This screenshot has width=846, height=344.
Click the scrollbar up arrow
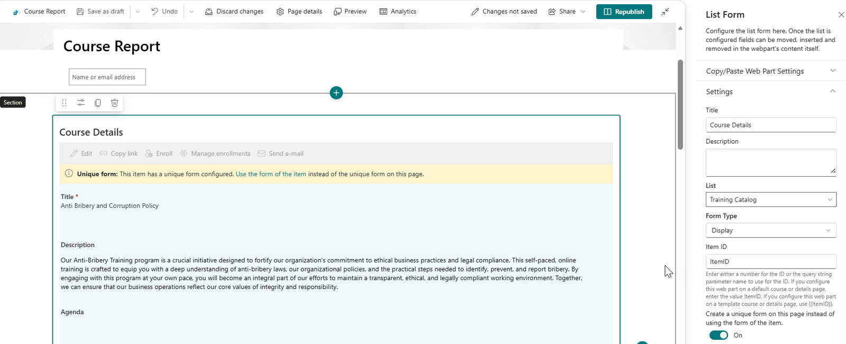(x=680, y=28)
